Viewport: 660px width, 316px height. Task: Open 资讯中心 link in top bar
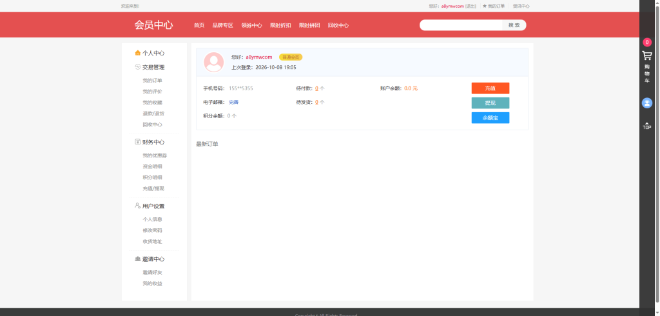(521, 6)
